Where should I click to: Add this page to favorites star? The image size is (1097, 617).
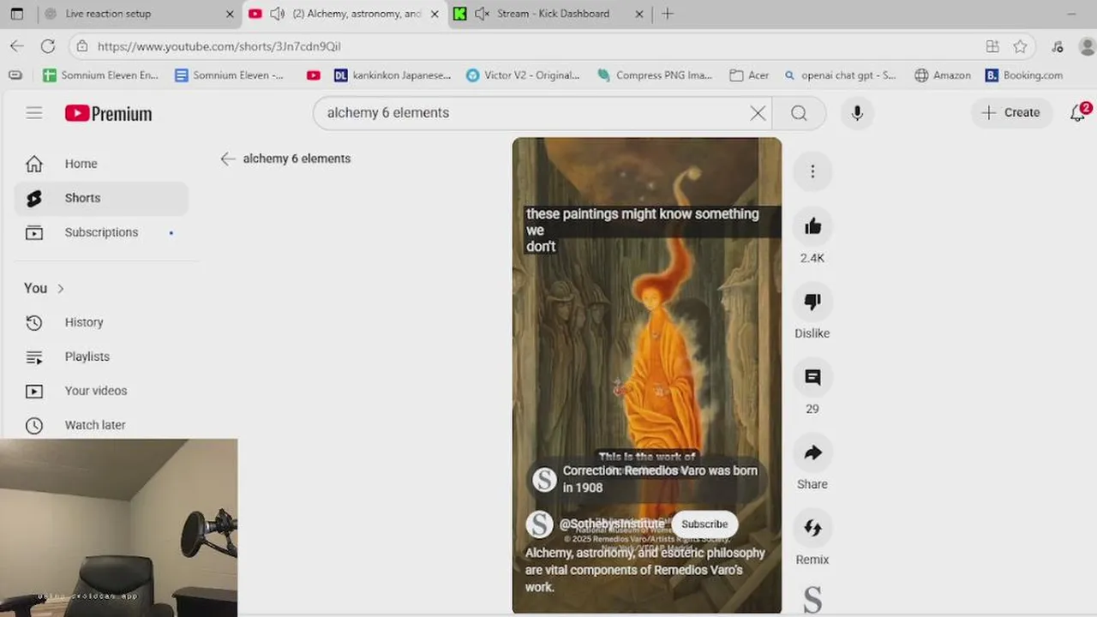pos(1020,46)
